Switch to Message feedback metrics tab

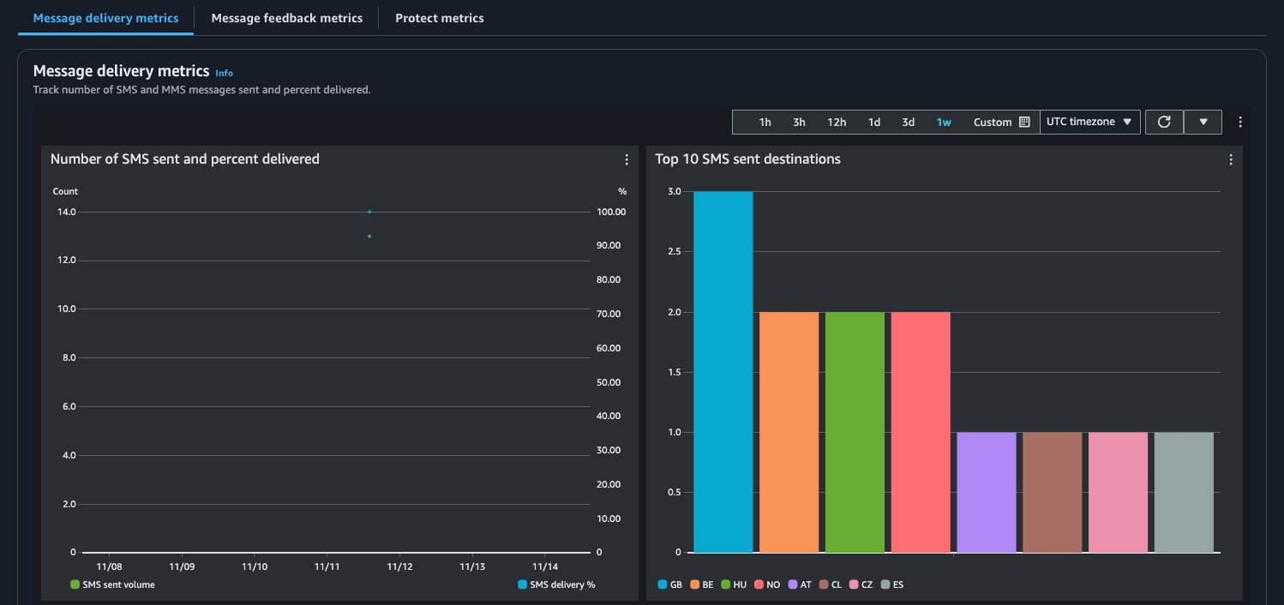(x=286, y=18)
